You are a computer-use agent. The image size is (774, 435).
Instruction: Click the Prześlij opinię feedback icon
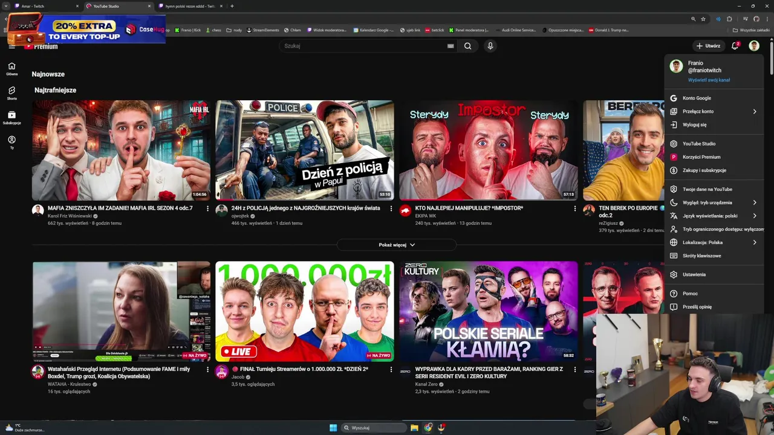pyautogui.click(x=674, y=307)
